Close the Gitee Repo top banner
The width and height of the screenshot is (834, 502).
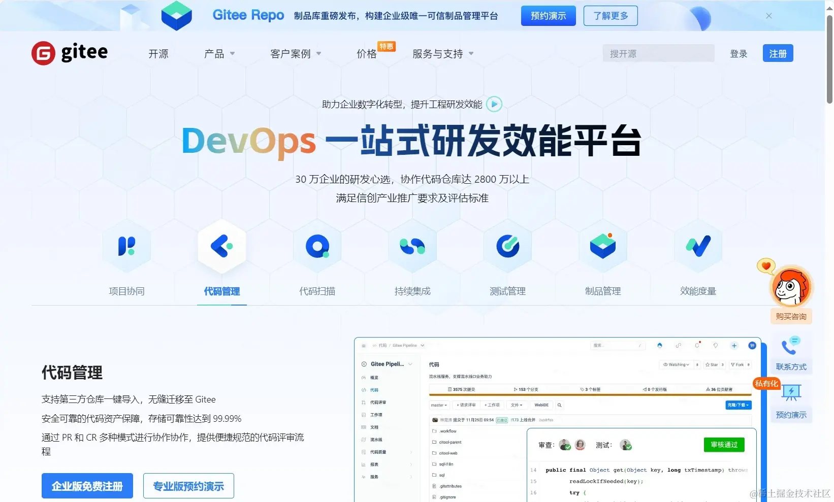(769, 16)
